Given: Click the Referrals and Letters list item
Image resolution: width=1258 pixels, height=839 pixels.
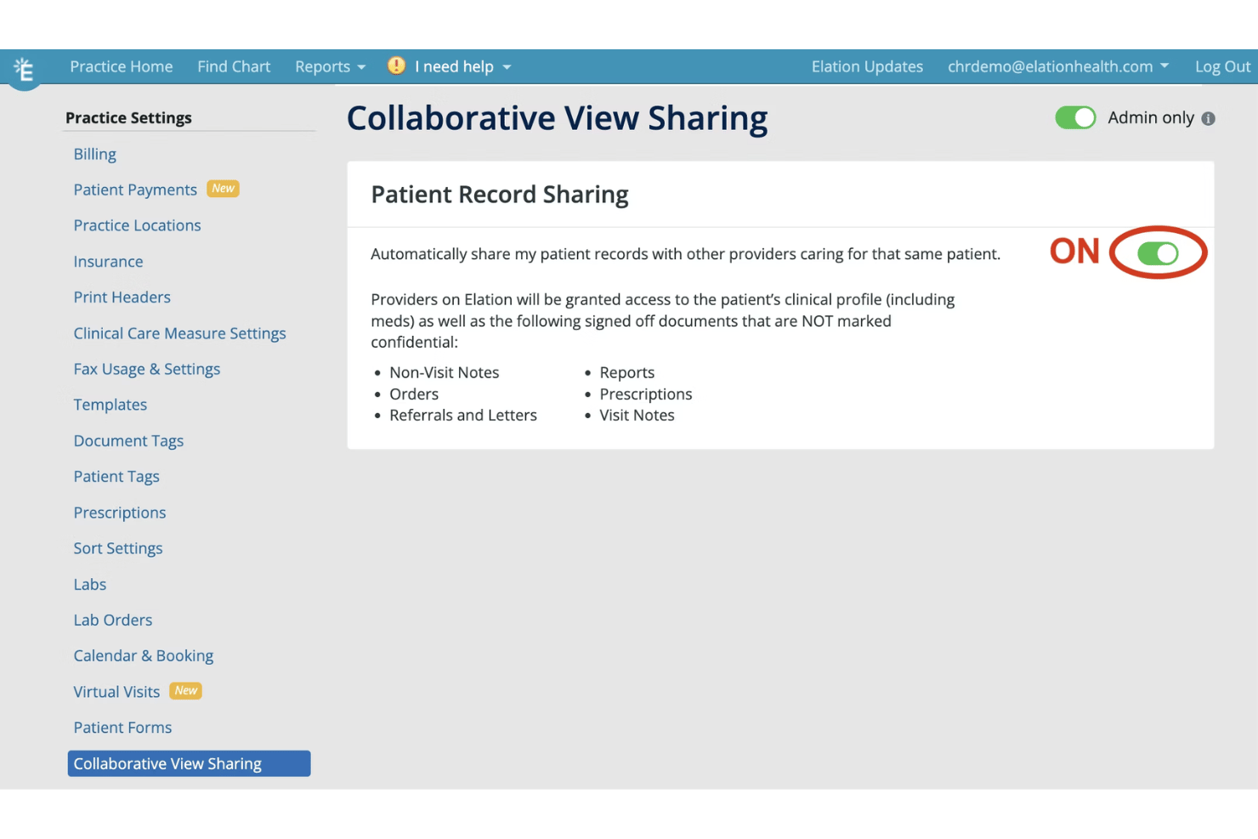Looking at the screenshot, I should click(463, 416).
